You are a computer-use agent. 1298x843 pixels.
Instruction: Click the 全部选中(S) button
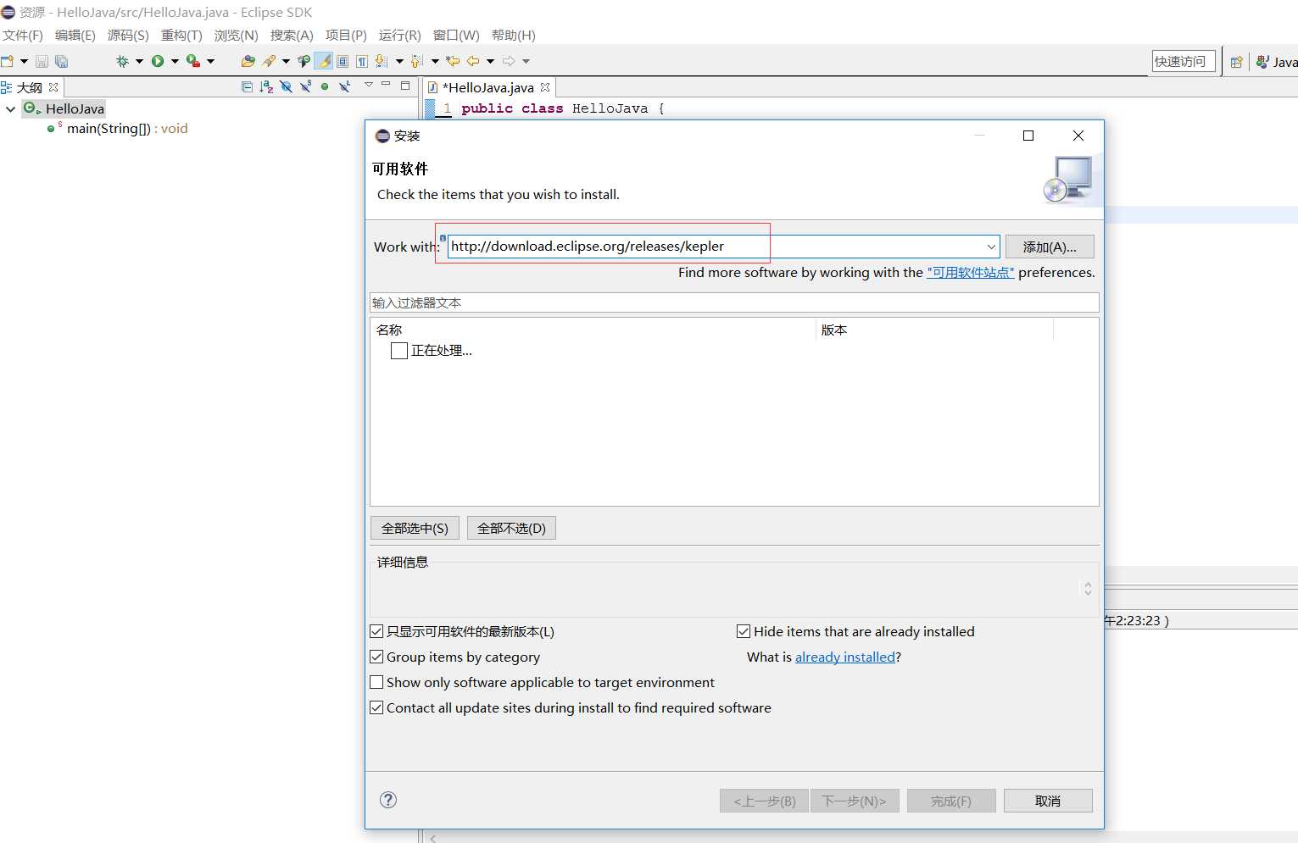[415, 528]
